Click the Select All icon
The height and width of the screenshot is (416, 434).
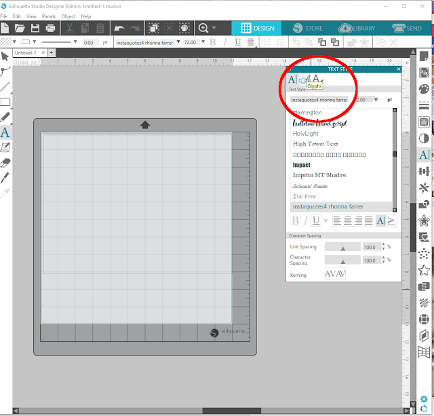[154, 28]
